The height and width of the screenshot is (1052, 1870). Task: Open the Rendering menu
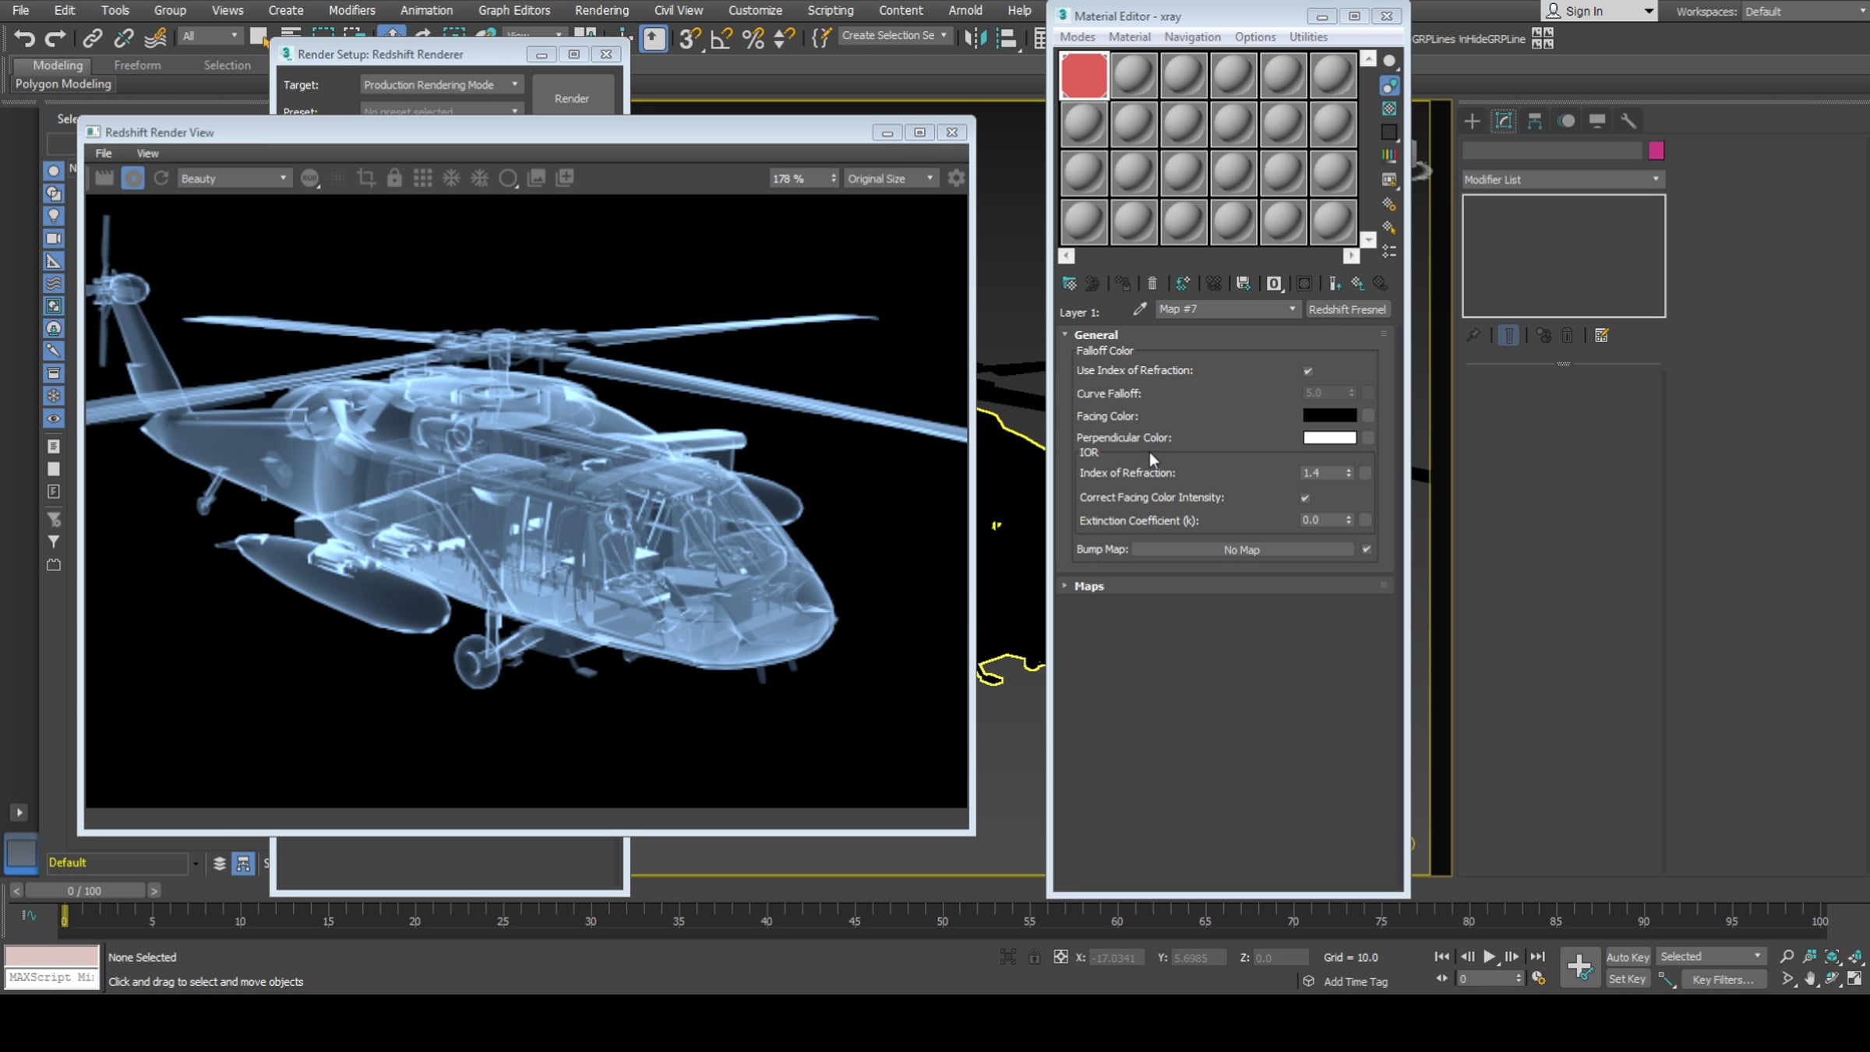coord(601,10)
